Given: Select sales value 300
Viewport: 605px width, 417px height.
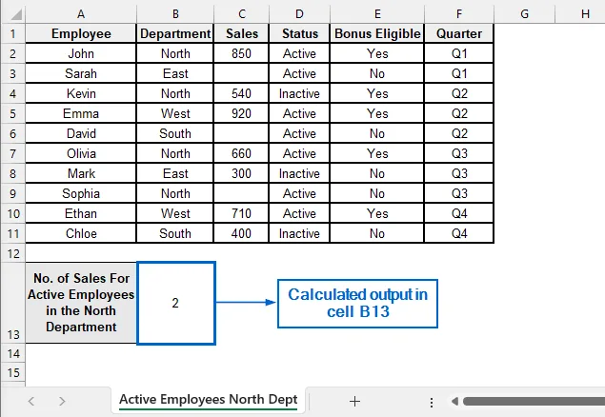Looking at the screenshot, I should [x=242, y=174].
